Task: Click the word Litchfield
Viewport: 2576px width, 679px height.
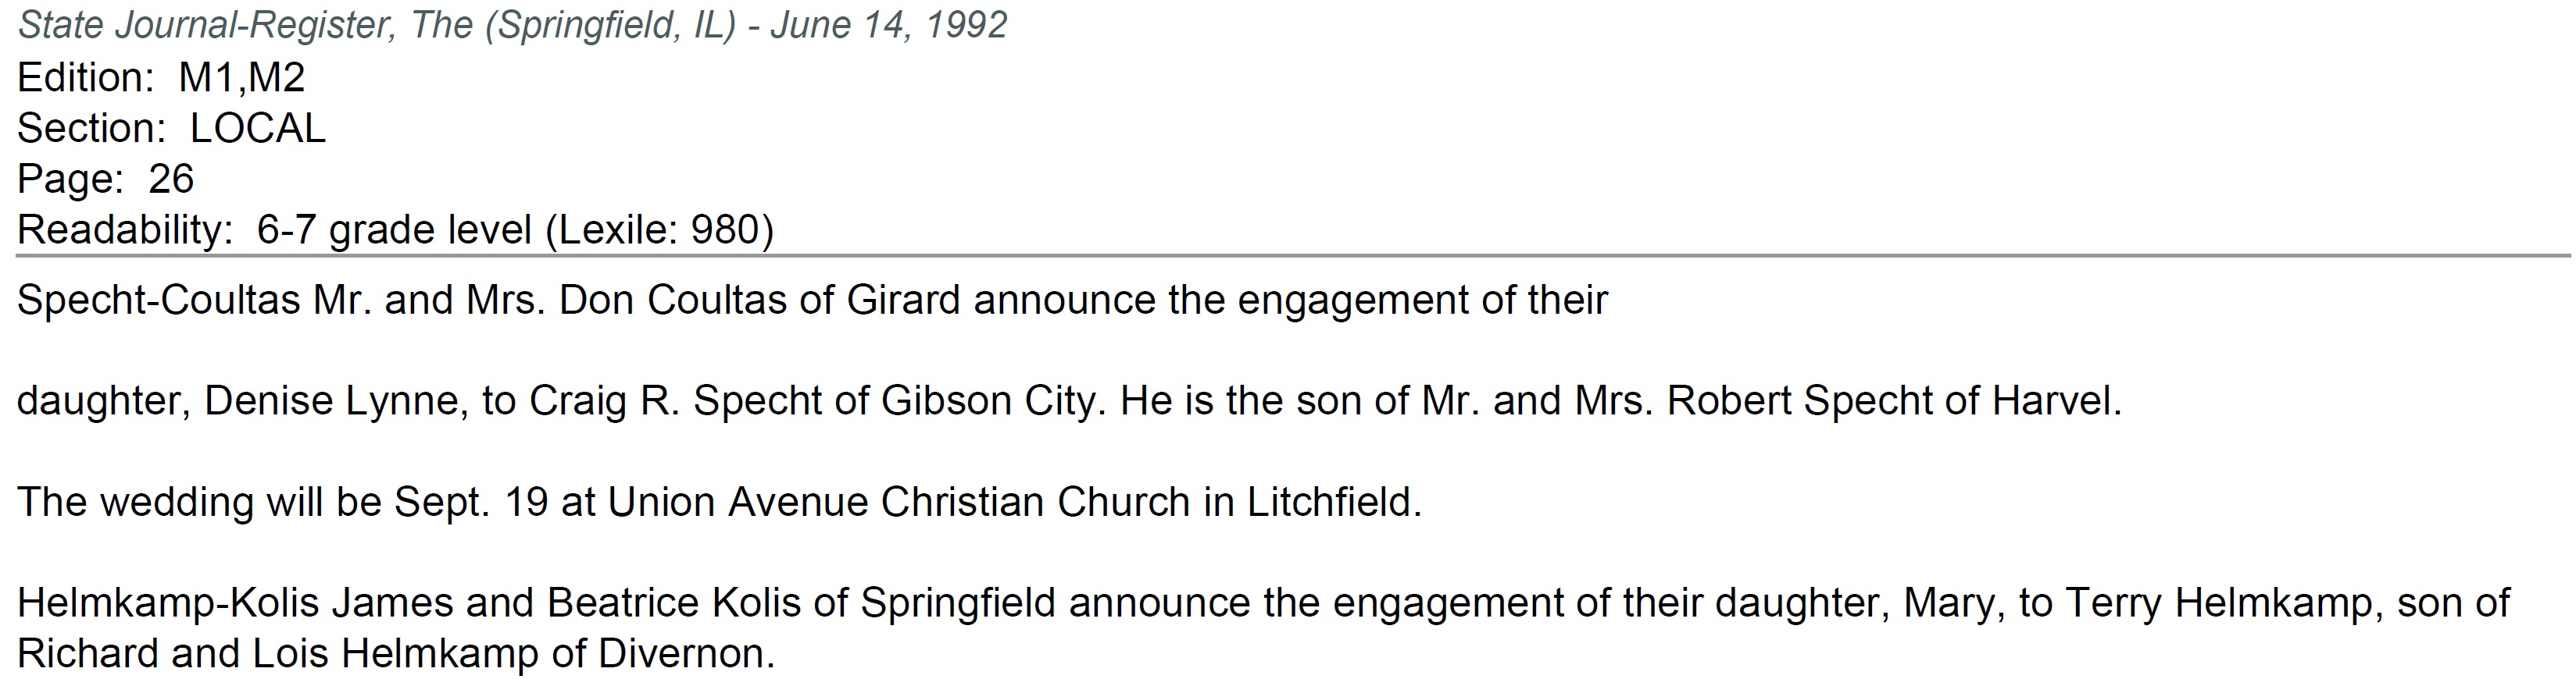Action: tap(1332, 503)
